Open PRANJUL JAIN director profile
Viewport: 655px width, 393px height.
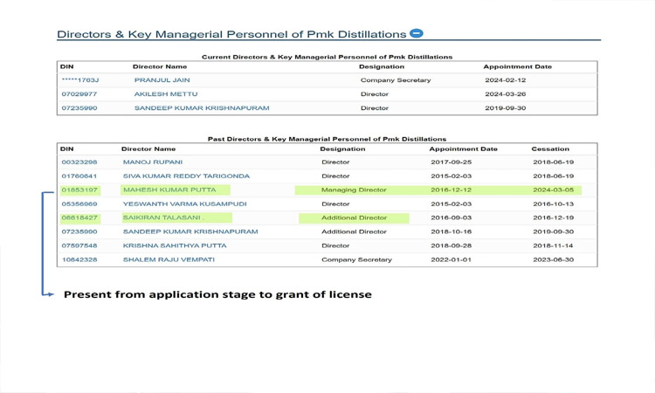162,79
